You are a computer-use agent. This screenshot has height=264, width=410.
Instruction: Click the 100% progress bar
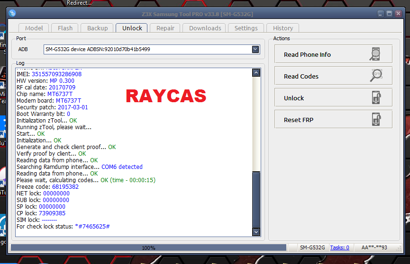click(x=148, y=247)
